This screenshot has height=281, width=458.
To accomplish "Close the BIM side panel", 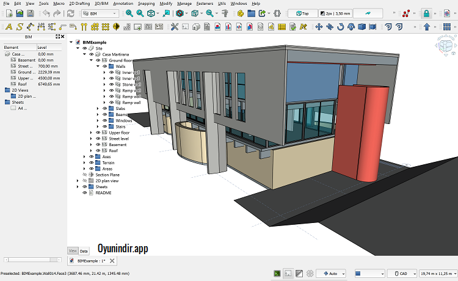I will point(62,37).
